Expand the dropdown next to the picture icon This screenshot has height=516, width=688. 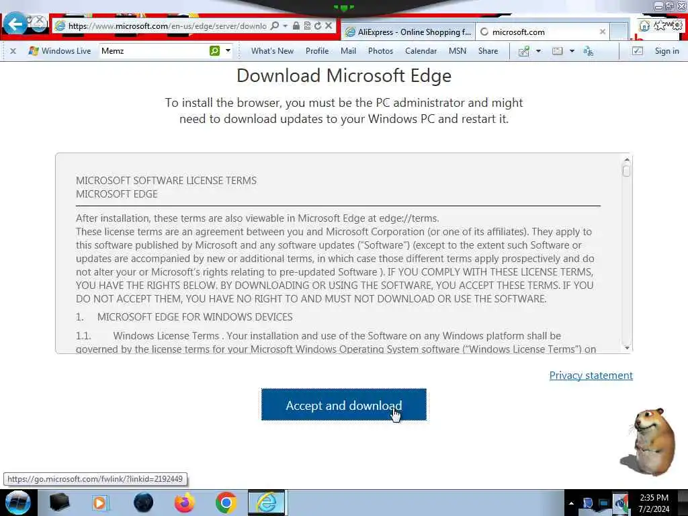[x=538, y=51]
